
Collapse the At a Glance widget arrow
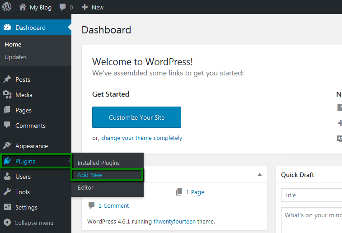tap(260, 174)
